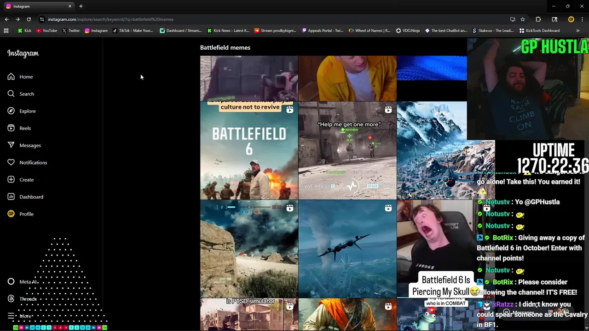Open the soldier with camera thumbnail
The image size is (589, 331).
click(249, 78)
